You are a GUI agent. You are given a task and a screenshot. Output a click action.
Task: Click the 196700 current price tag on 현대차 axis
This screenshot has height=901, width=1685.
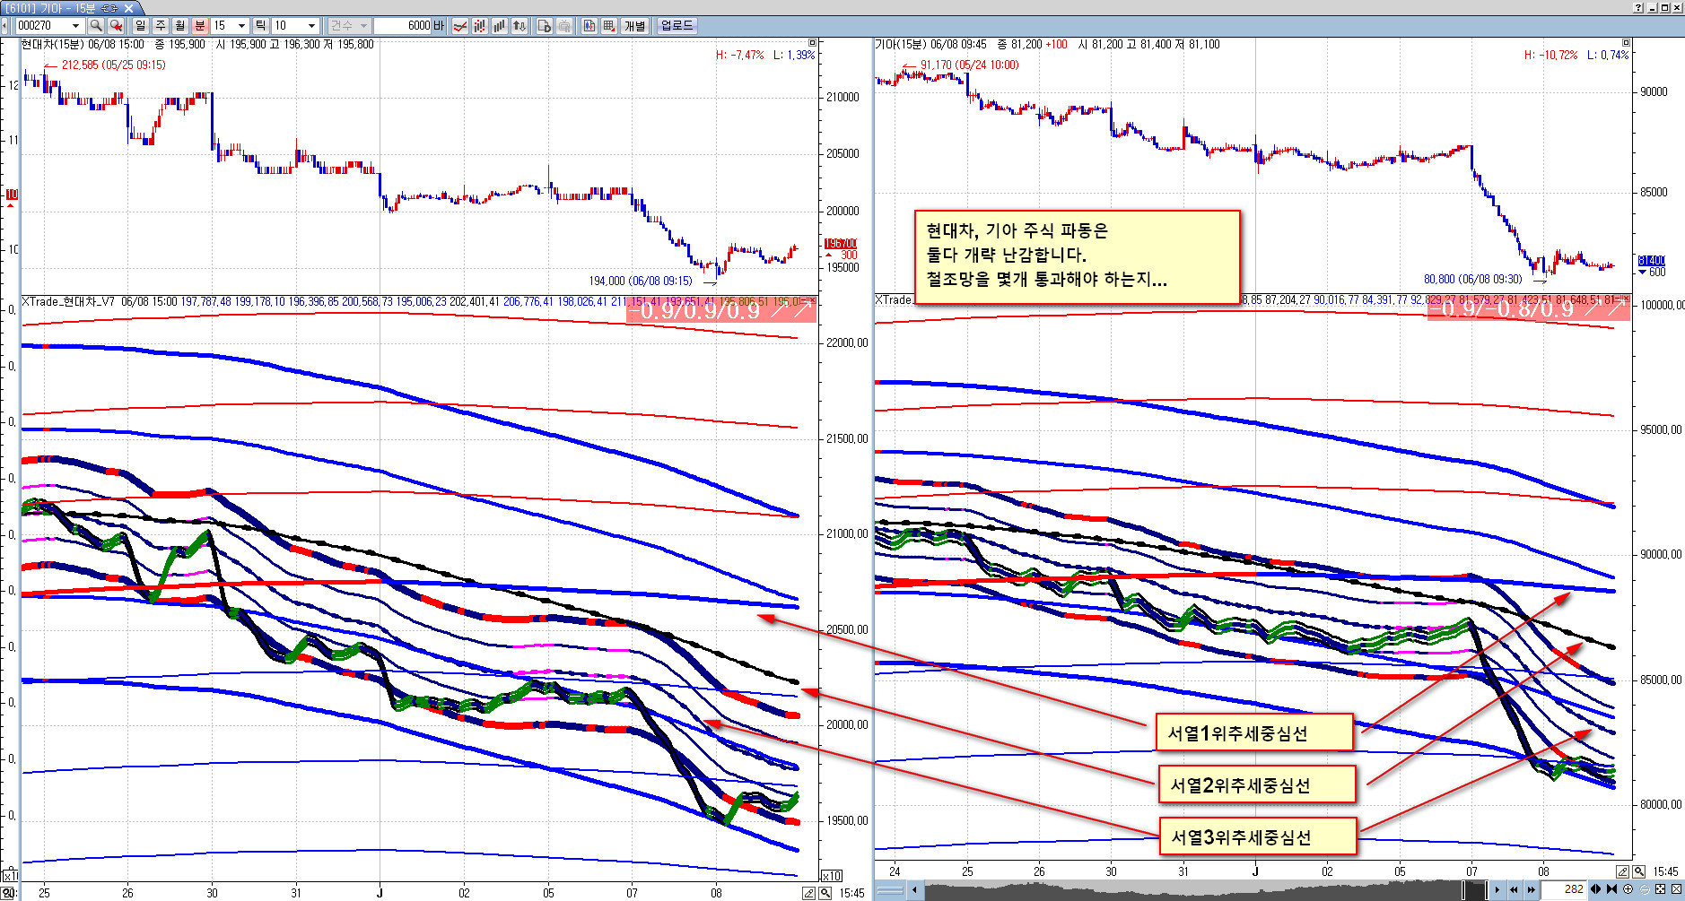pyautogui.click(x=841, y=244)
